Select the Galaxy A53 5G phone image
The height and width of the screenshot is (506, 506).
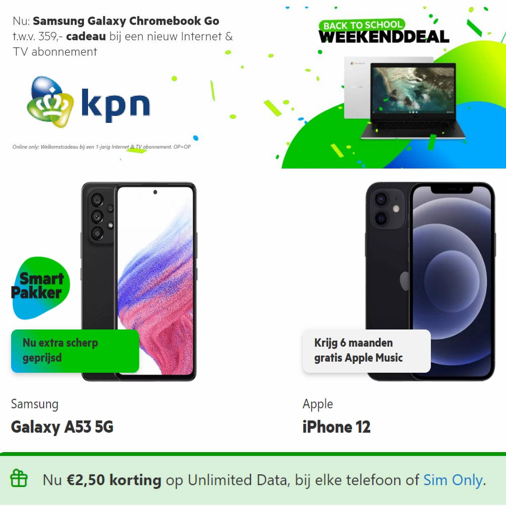tap(139, 281)
